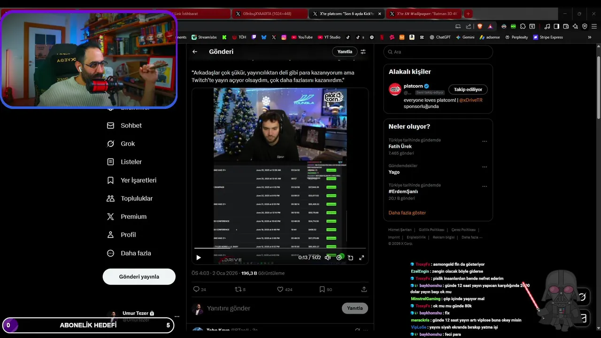Open the reply sort settings icon next to Yanıtla
The height and width of the screenshot is (338, 601).
coord(363,52)
